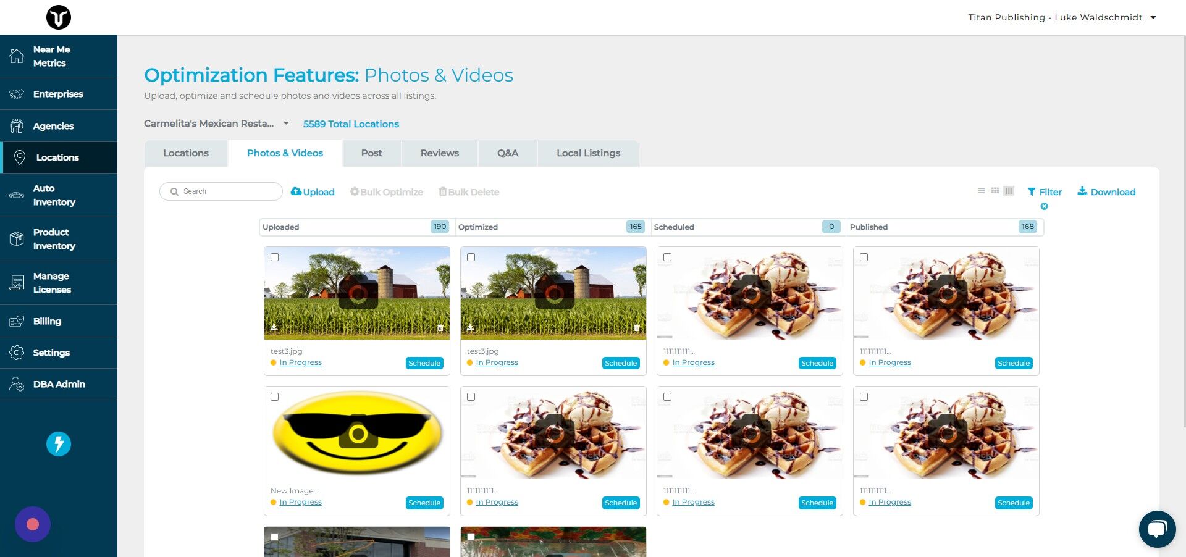Check third-row card box in Uploaded column

pyautogui.click(x=275, y=537)
